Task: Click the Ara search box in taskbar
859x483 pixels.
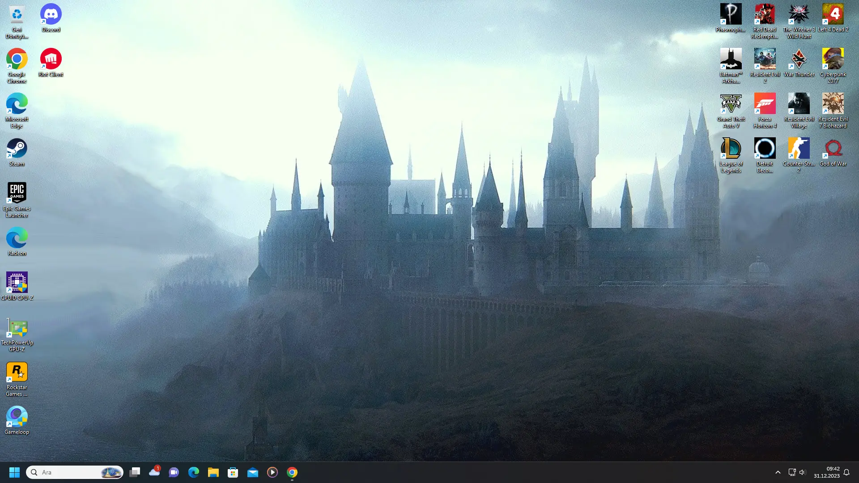Action: coord(75,472)
